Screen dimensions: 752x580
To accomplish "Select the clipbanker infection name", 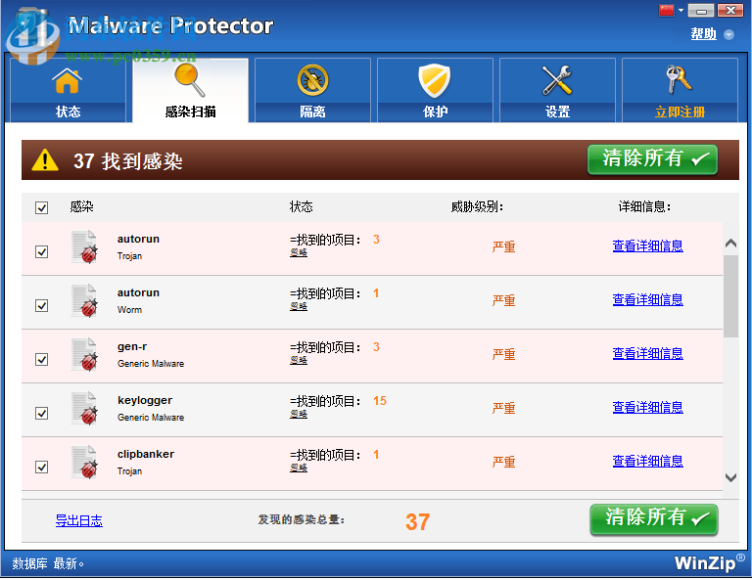I will pos(146,454).
